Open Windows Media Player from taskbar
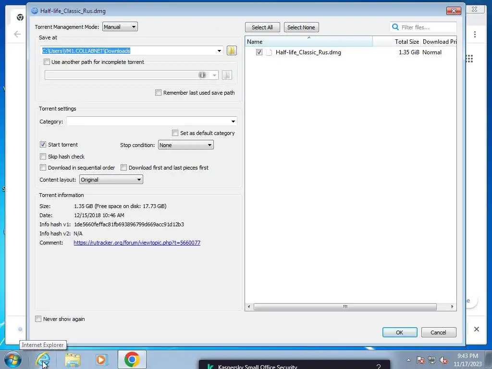Viewport: 492px width, 369px height. (x=101, y=359)
